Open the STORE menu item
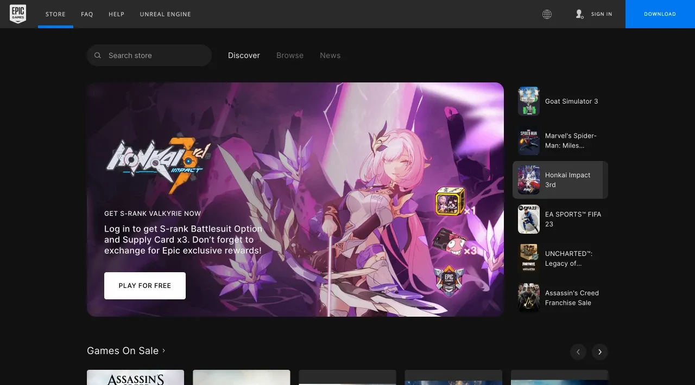 pyautogui.click(x=55, y=14)
